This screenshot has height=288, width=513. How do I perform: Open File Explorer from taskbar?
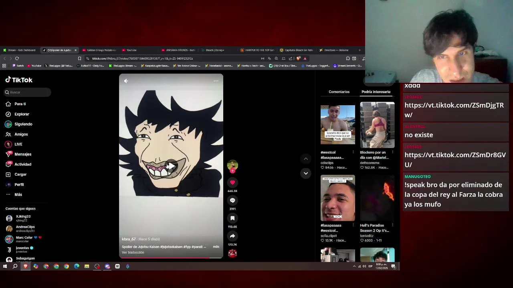coord(87,266)
